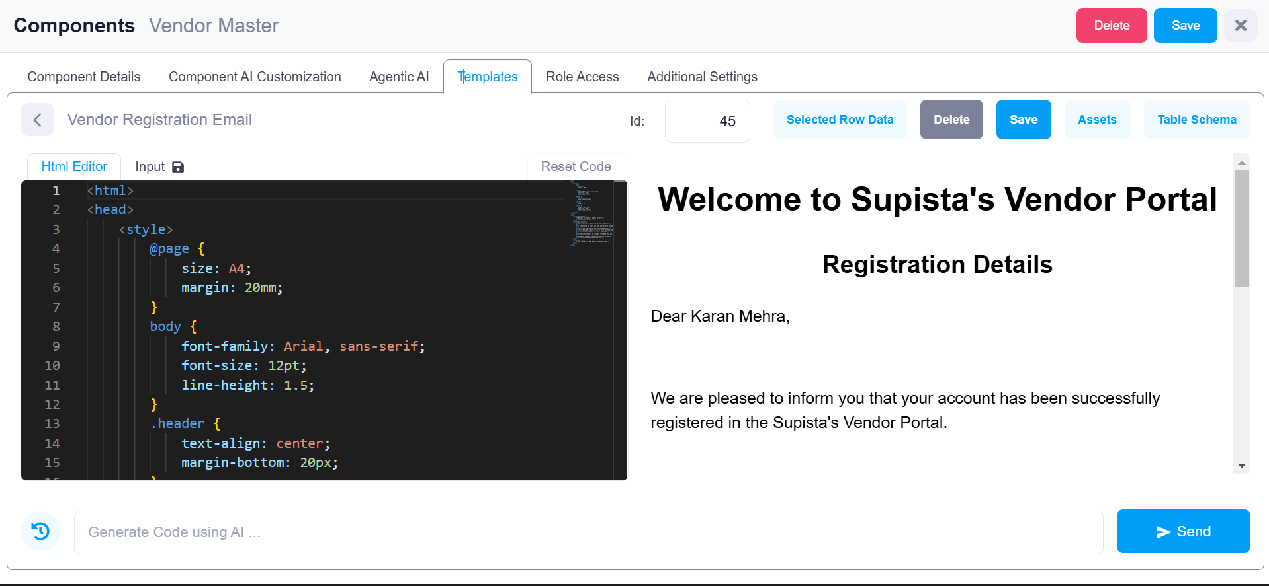
Task: Click 'size: A4;' in the code
Action: click(216, 268)
